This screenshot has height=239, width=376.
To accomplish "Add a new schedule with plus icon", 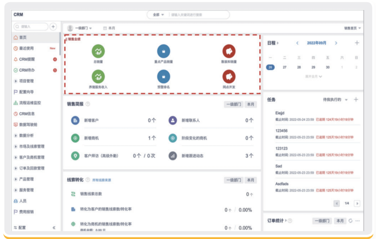I will 357,43.
